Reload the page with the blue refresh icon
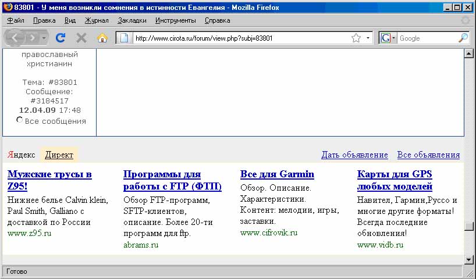 (61, 38)
